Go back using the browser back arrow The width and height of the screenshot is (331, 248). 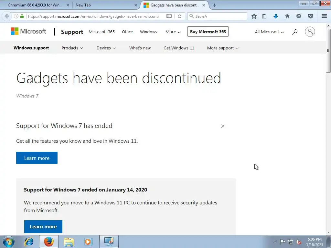coord(7,16)
